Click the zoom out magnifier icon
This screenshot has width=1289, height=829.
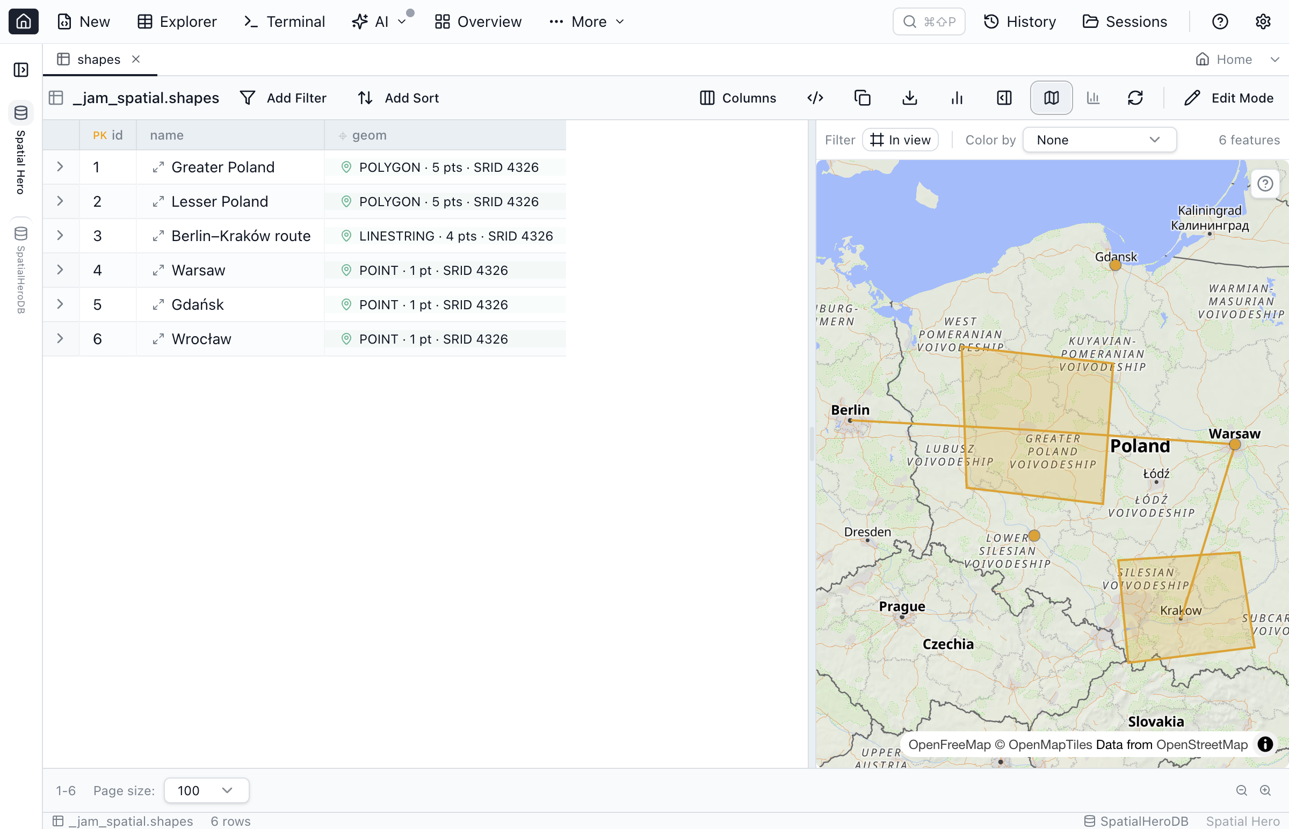pyautogui.click(x=1241, y=790)
